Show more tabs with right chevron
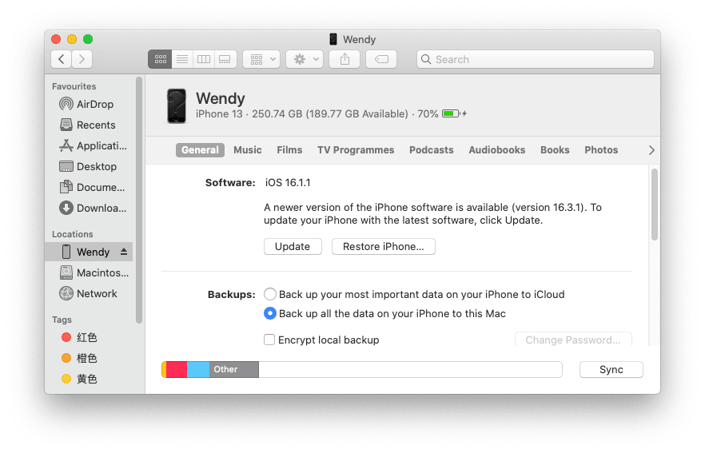The image size is (705, 453). [x=651, y=150]
